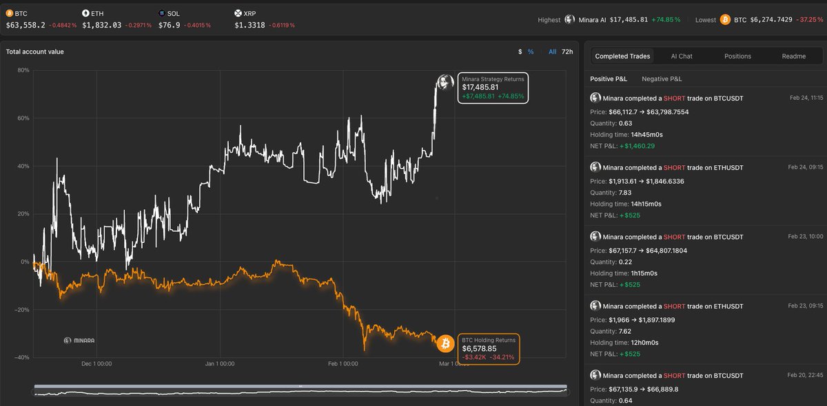827x406 pixels.
Task: Click Quantity 7.83 entry
Action: tap(611, 193)
